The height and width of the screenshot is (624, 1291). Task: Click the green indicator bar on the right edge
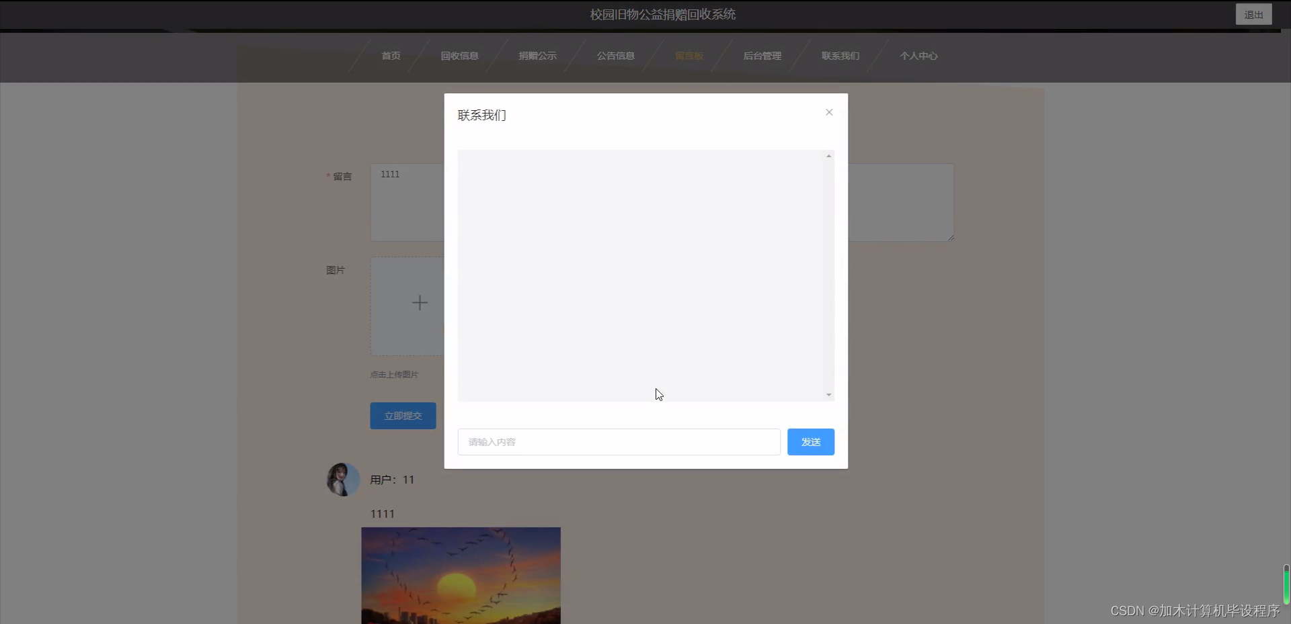pyautogui.click(x=1287, y=584)
